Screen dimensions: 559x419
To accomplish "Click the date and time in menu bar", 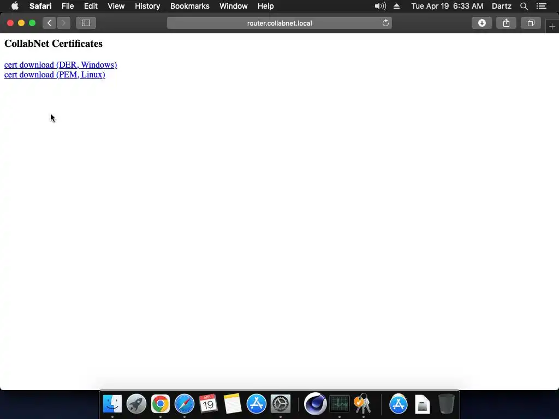I will pyautogui.click(x=448, y=6).
